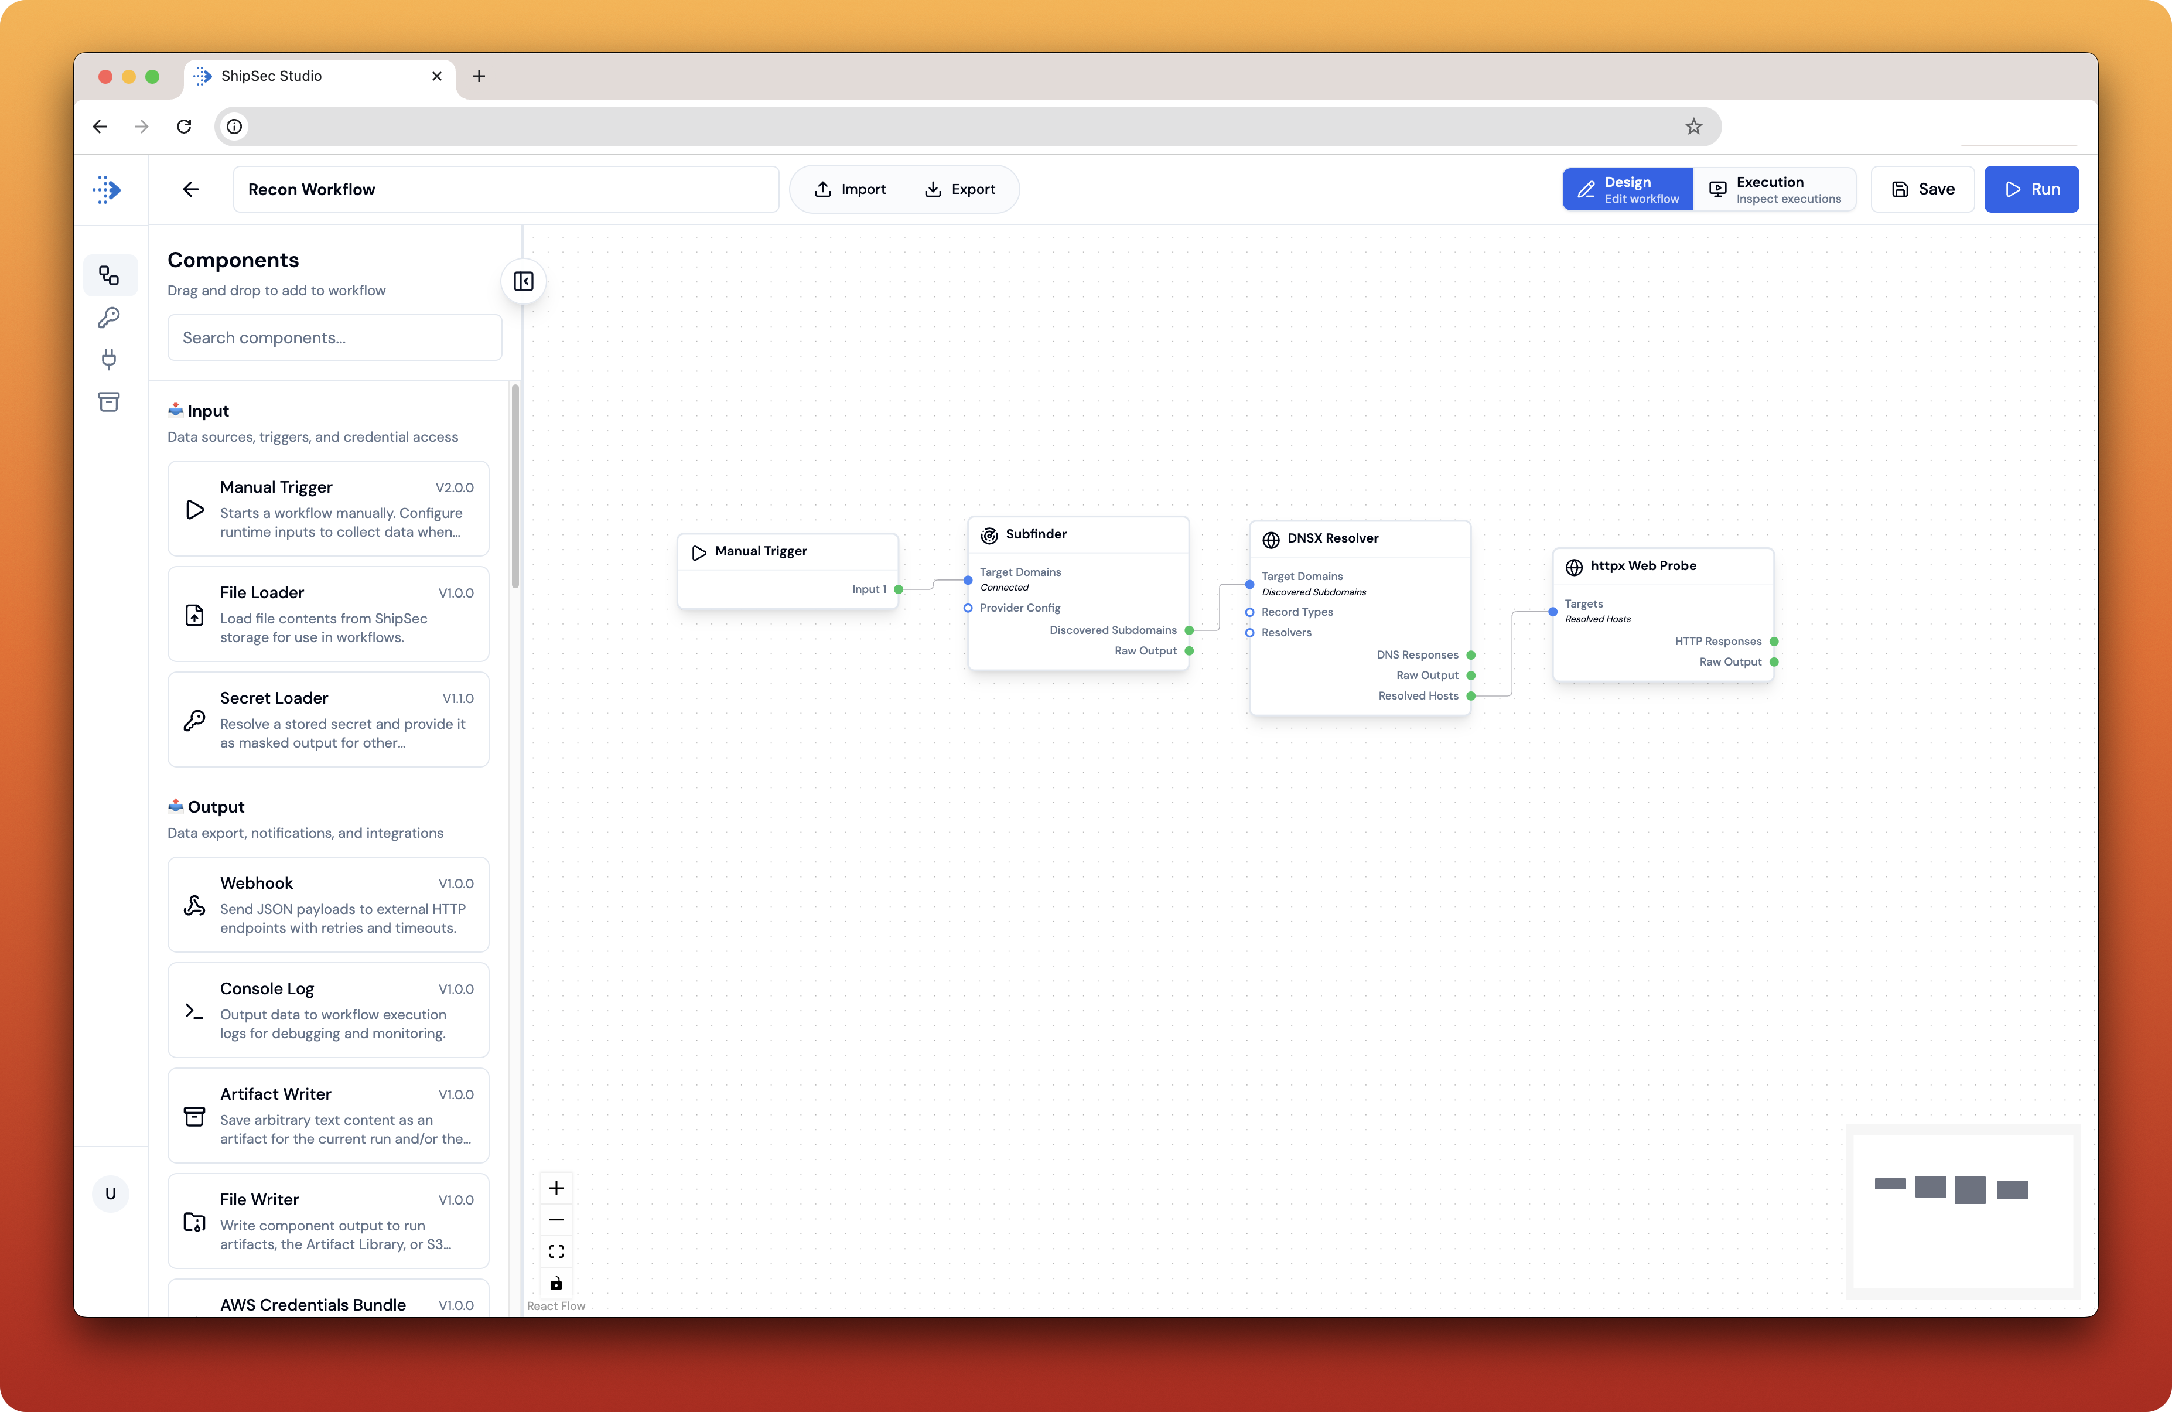
Task: Open the Archive box icon in sidebar
Action: tap(110, 401)
